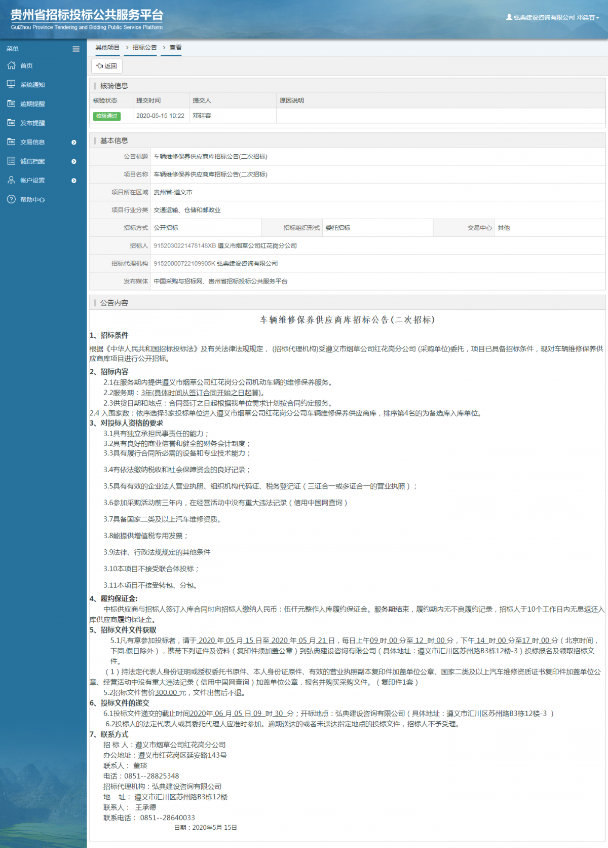Expand the 帐户设置 submenu arrow
Image resolution: width=608 pixels, height=848 pixels.
(74, 181)
